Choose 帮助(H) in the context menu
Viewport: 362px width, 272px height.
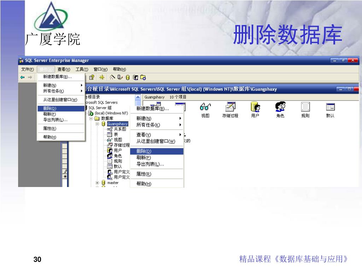[x=157, y=184]
